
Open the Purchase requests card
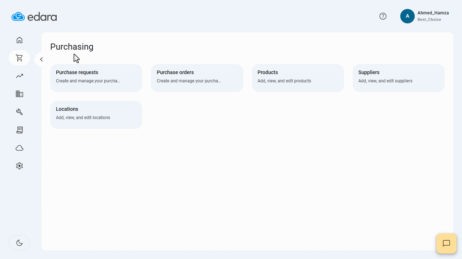point(96,78)
